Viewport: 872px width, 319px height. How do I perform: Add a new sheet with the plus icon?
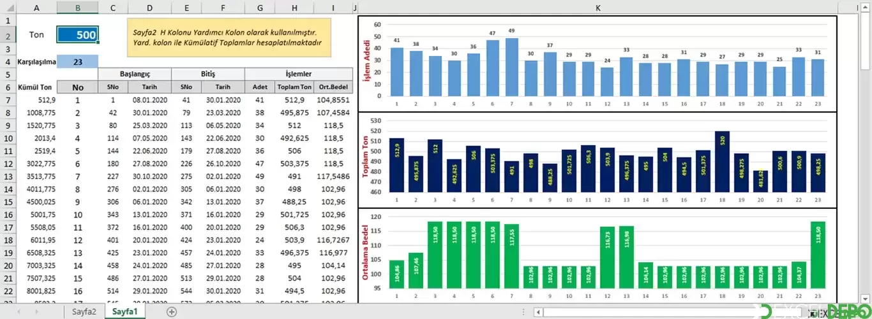[x=171, y=311]
